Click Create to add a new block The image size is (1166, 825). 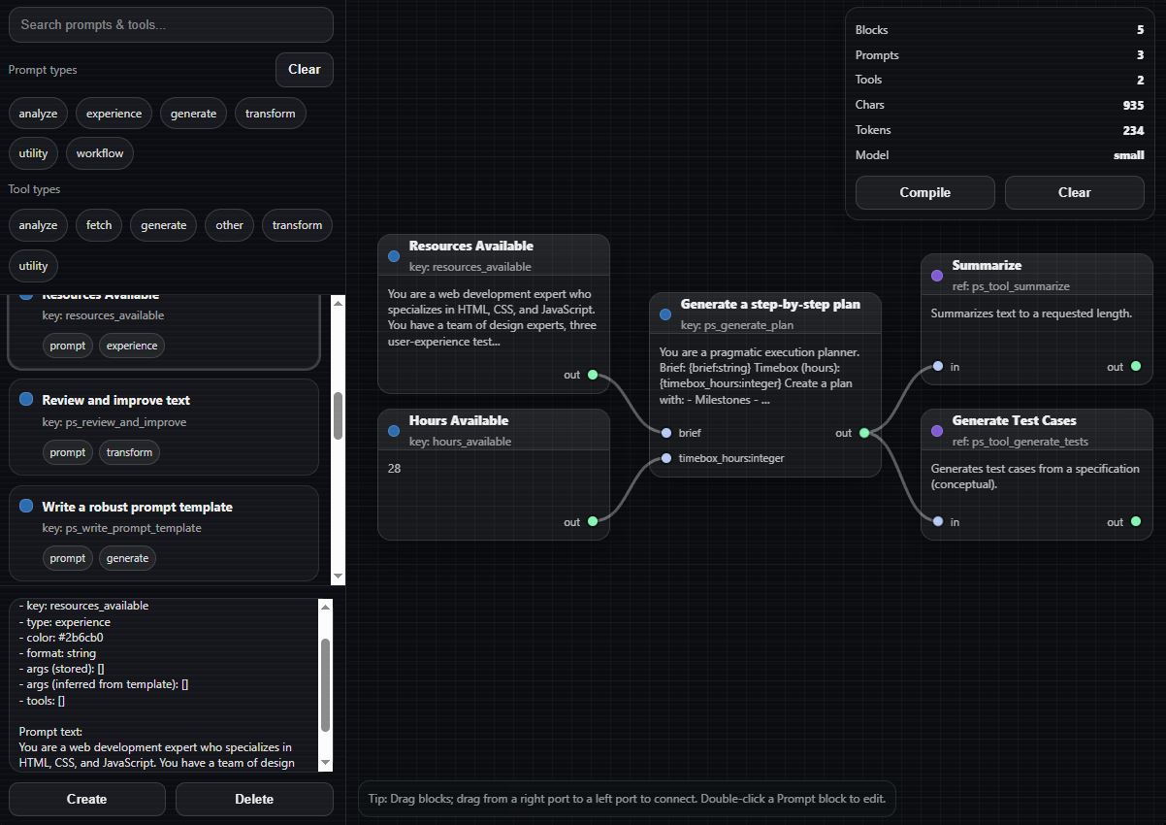coord(86,799)
